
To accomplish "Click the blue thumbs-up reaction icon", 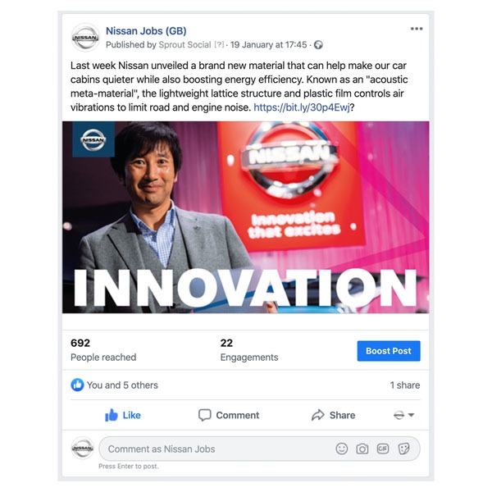I will (x=77, y=385).
